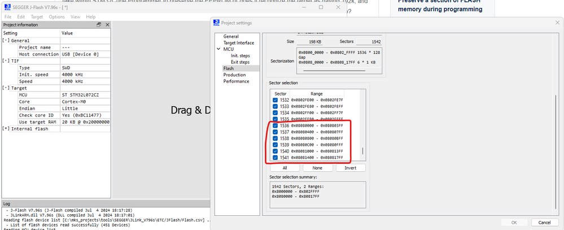Viewport: 564px width, 230px height.
Task: Uncheck sector 1538 checkbox
Action: tap(275, 138)
